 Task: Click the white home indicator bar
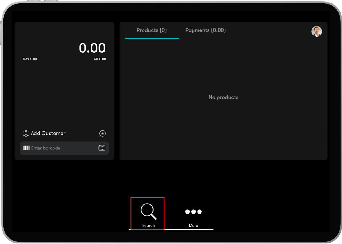click(171, 229)
